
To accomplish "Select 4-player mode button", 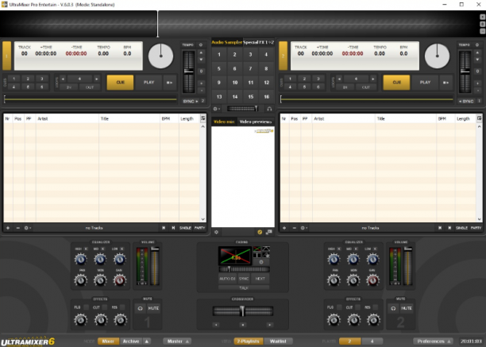I will tap(372, 341).
